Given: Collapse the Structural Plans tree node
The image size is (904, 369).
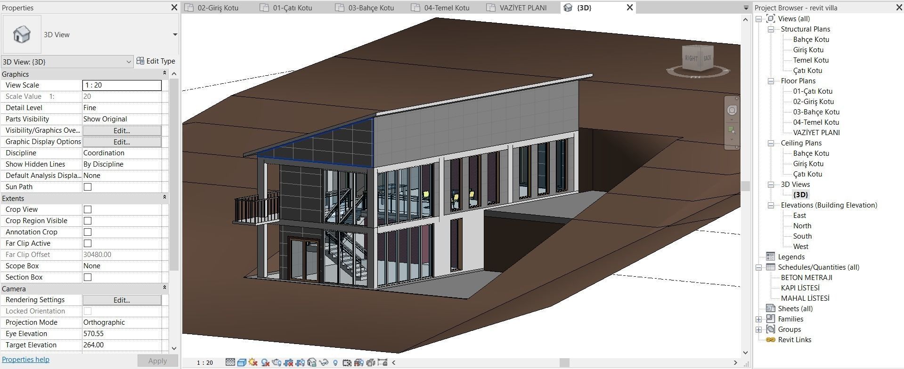Looking at the screenshot, I should coord(771,29).
